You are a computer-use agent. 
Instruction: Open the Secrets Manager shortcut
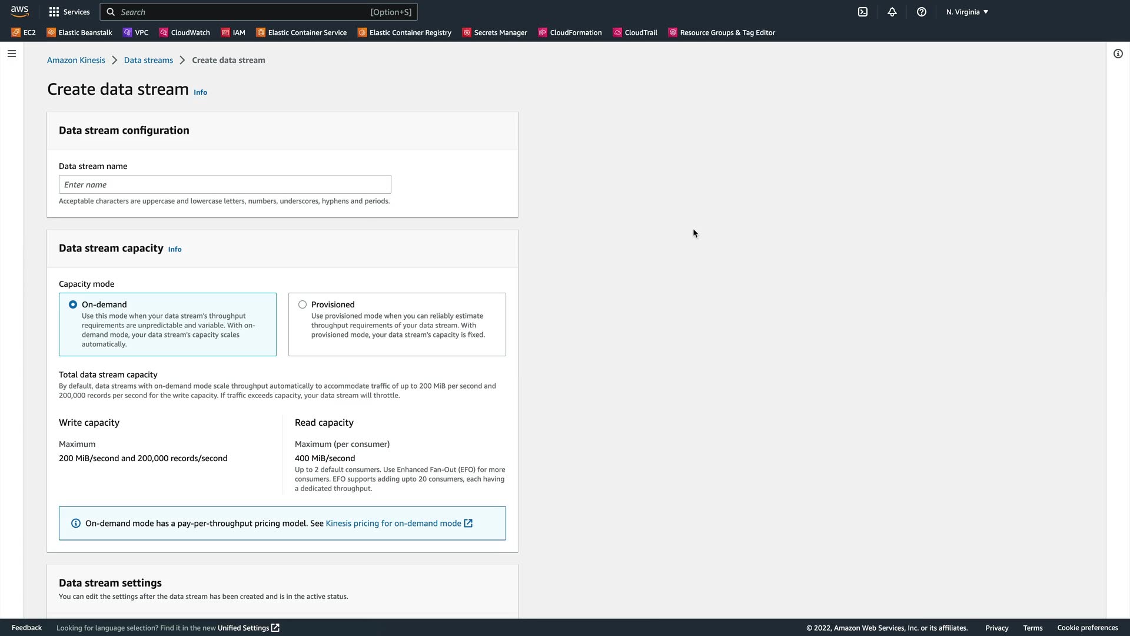pos(494,32)
